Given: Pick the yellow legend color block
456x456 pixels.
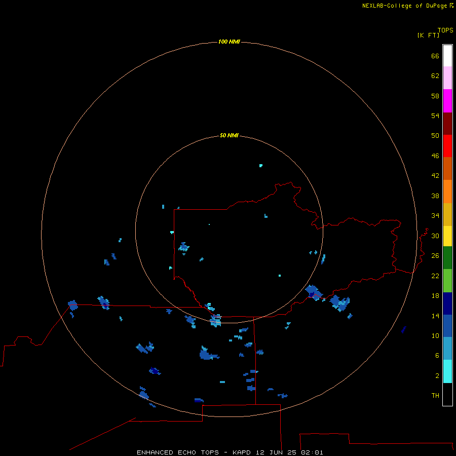Looking at the screenshot, I should (x=447, y=236).
